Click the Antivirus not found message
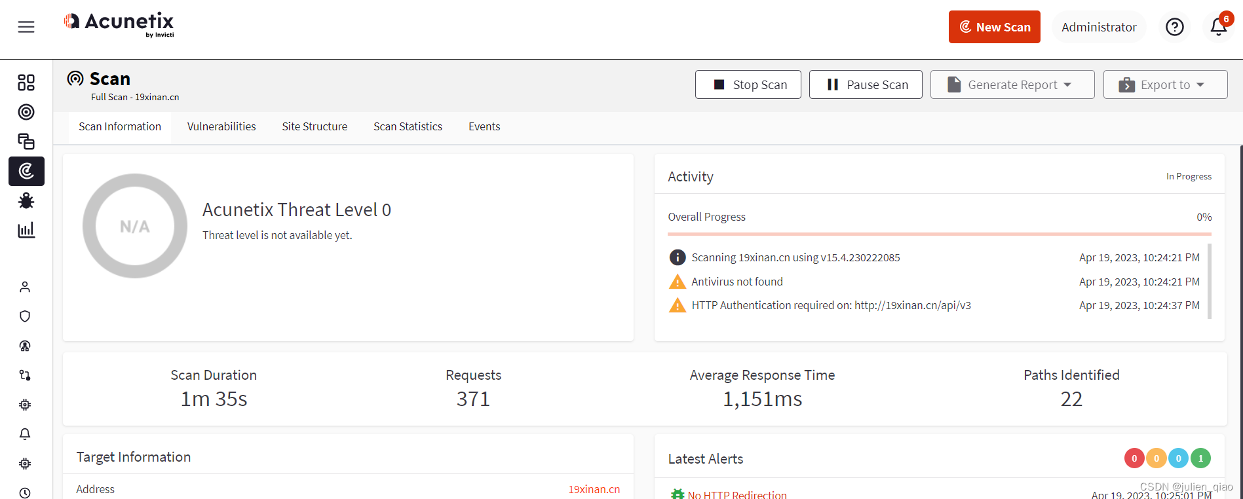Viewport: 1243px width, 499px height. pos(737,282)
